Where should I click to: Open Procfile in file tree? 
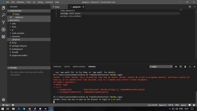(29, 52)
